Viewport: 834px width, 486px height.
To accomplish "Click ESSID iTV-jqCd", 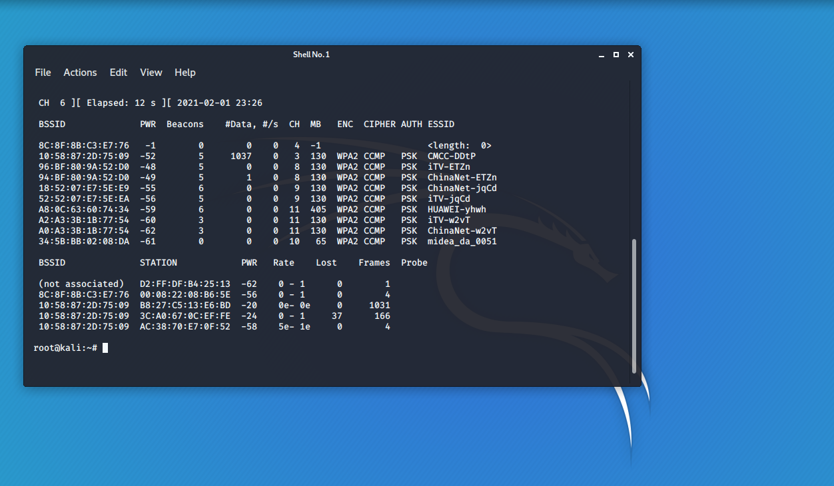I will [x=449, y=199].
